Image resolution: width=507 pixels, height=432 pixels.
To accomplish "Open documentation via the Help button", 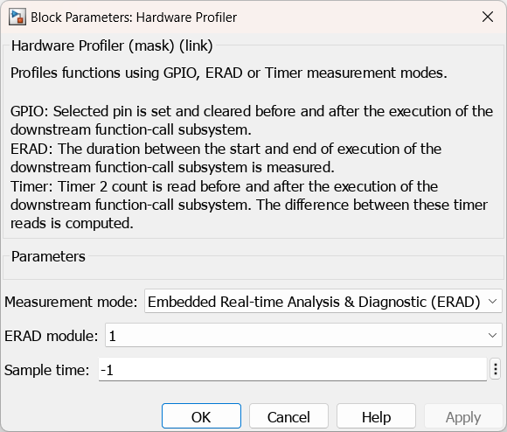I will (x=376, y=416).
